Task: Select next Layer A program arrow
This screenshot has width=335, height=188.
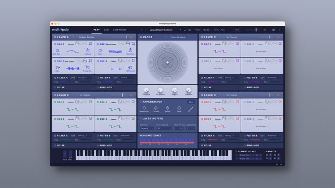Action: pyautogui.click(x=77, y=37)
